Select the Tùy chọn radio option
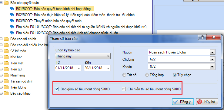Screen dimensions: 224x110 (x=174, y=75)
